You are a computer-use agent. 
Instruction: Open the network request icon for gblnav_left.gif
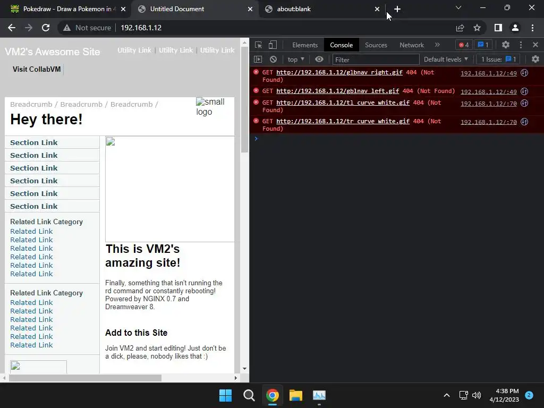tap(524, 91)
